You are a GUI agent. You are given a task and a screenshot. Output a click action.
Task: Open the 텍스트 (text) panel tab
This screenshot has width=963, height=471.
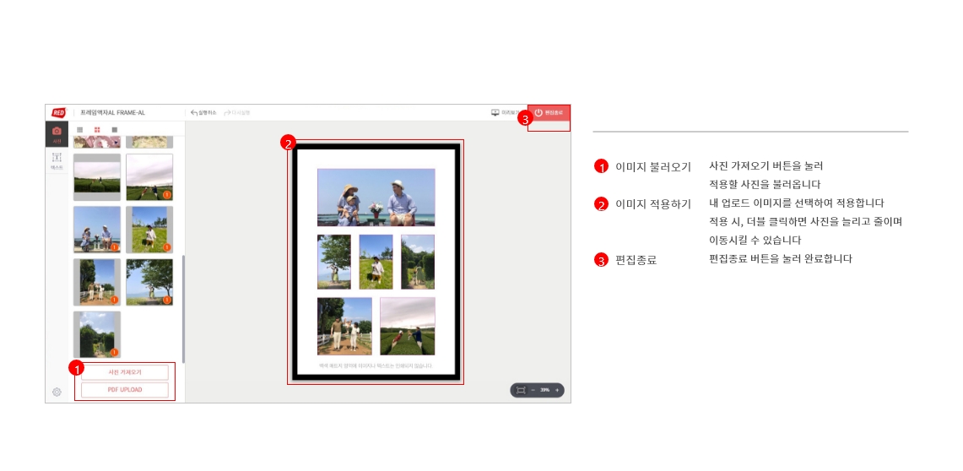click(57, 161)
